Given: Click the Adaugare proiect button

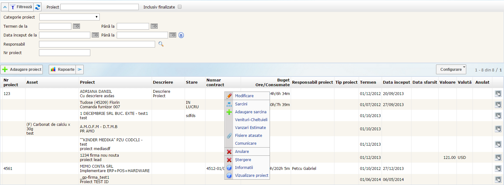Looking at the screenshot, I should (22, 69).
